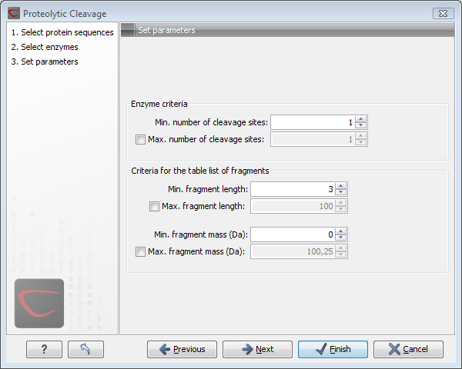This screenshot has height=369, width=462.
Task: Click the reset undo arrow button
Action: [85, 349]
